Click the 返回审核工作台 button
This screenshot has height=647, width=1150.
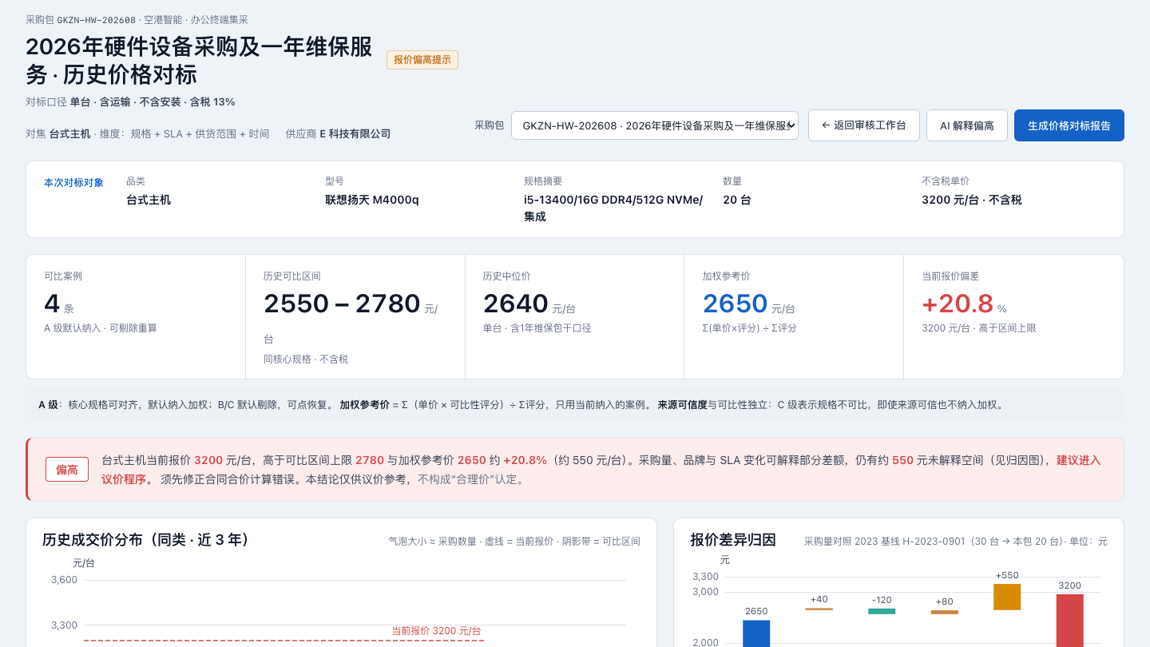[864, 125]
